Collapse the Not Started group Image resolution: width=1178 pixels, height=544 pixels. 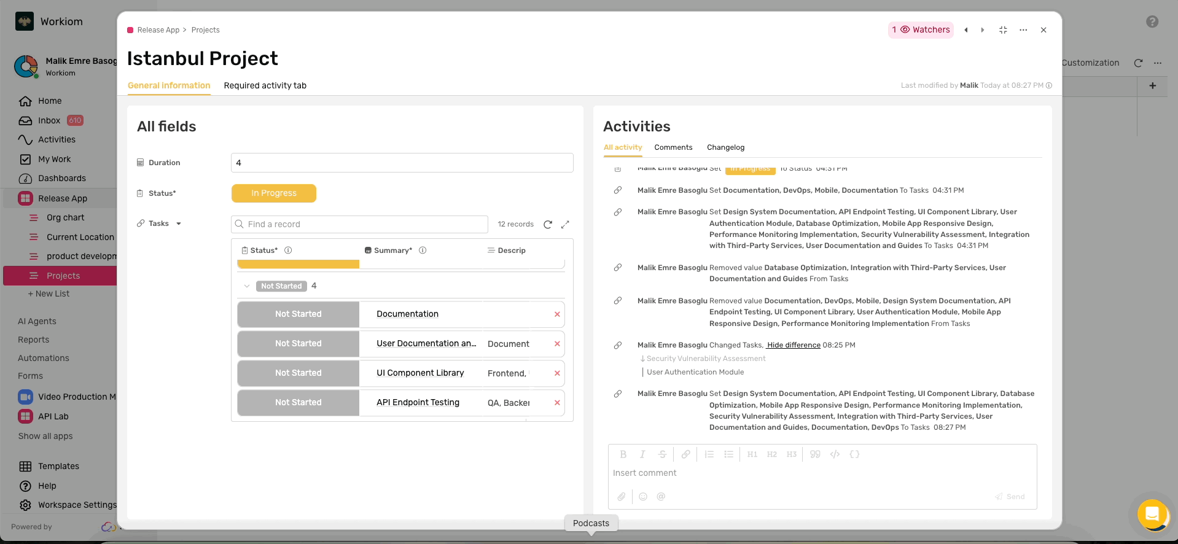(x=247, y=286)
